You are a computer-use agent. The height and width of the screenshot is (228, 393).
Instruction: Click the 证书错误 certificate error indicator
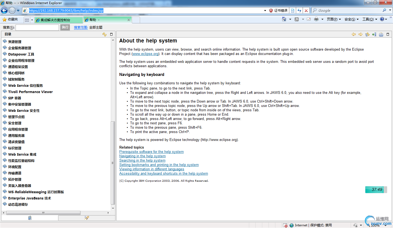click(278, 10)
